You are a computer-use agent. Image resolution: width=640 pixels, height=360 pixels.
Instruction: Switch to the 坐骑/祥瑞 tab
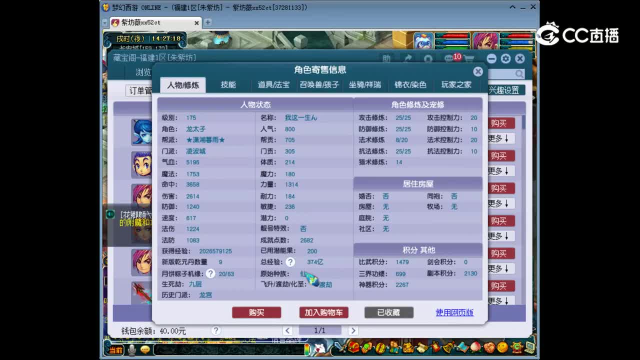(x=365, y=85)
